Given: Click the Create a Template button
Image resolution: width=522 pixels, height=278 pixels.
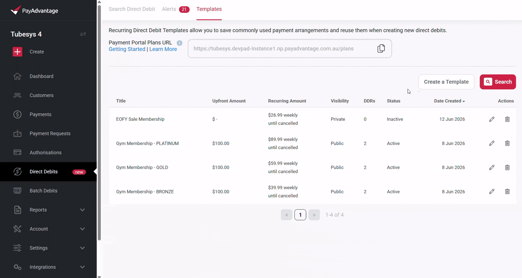Looking at the screenshot, I should click(446, 82).
